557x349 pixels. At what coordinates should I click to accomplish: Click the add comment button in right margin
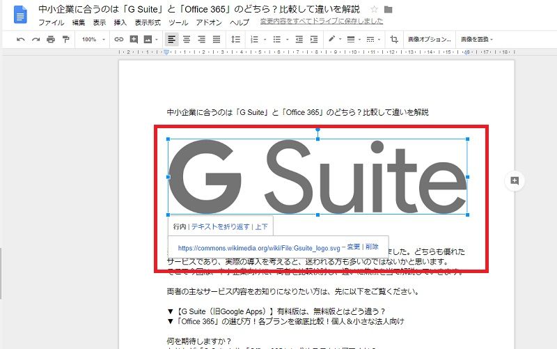point(515,181)
